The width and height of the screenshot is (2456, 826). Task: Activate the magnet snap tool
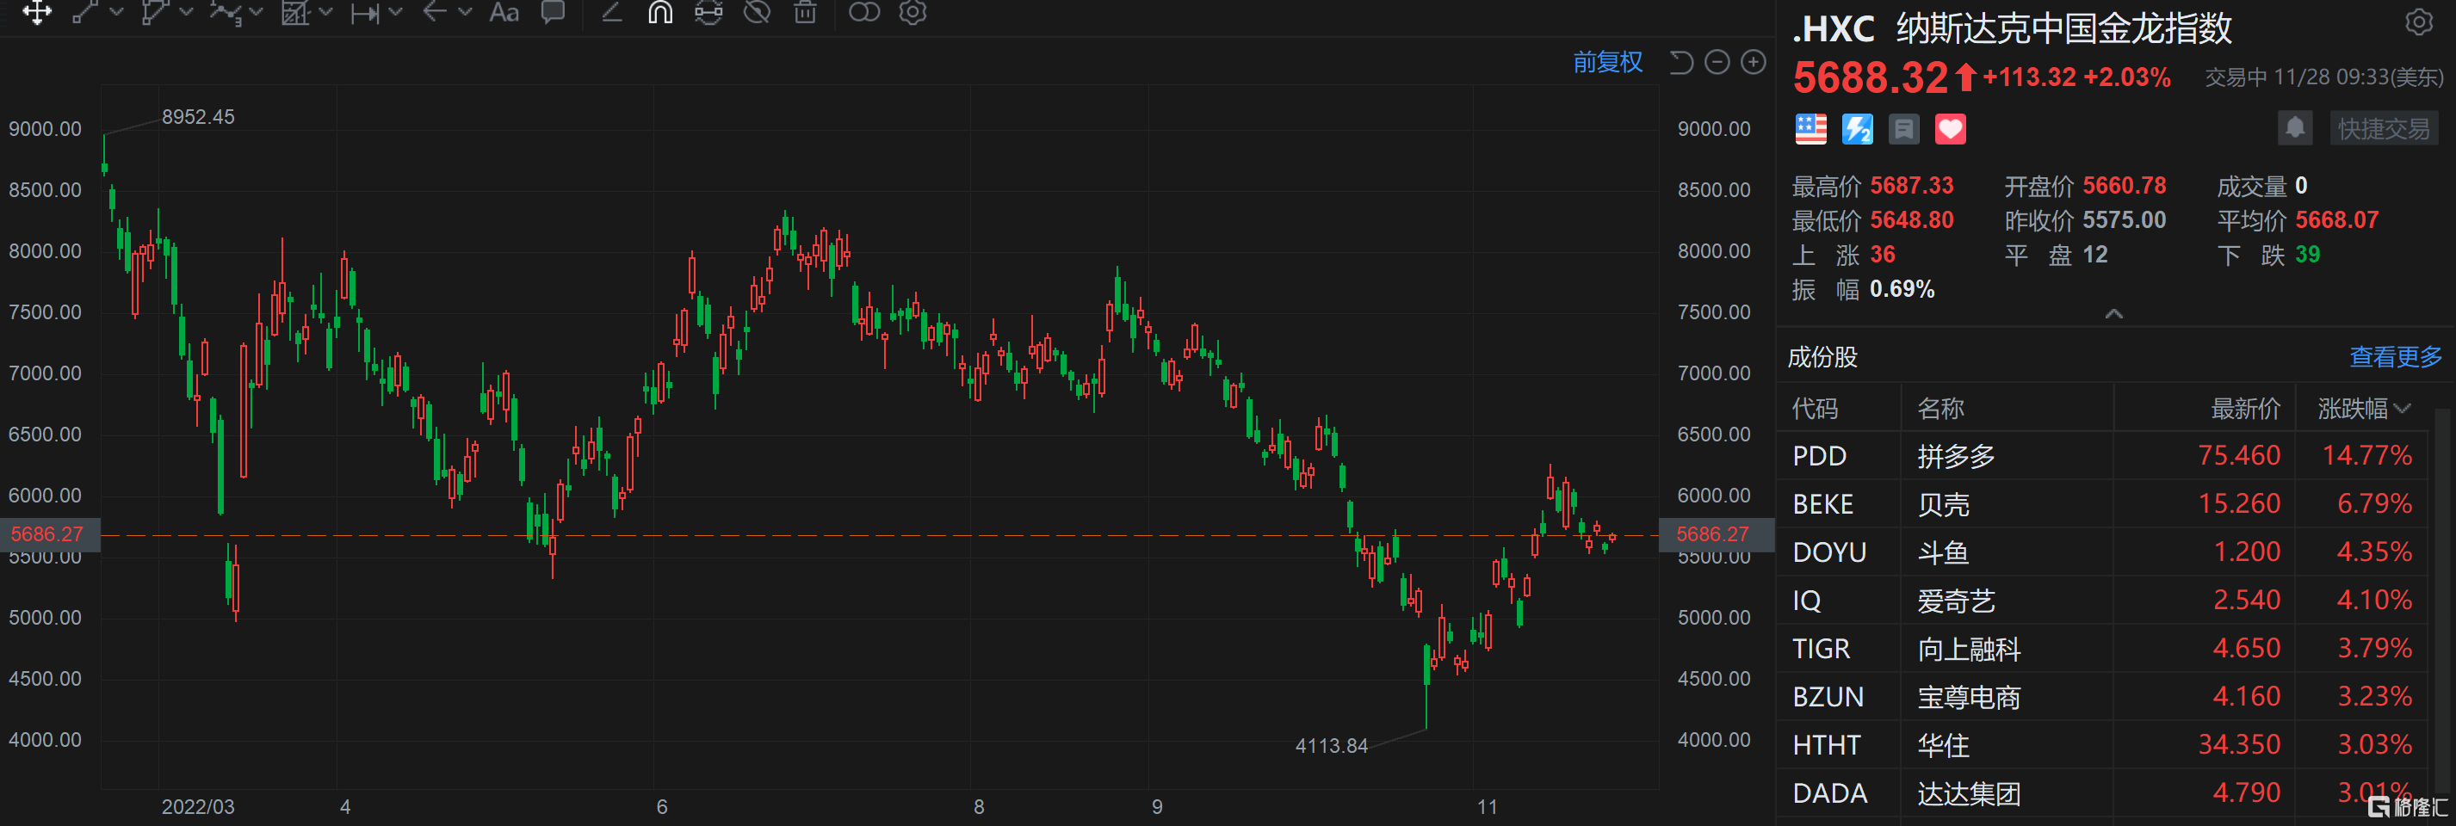pyautogui.click(x=659, y=12)
